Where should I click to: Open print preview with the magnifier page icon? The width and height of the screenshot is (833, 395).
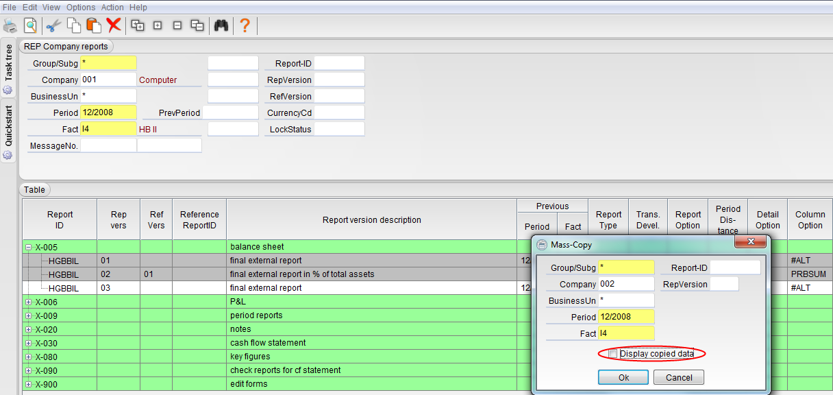point(30,25)
